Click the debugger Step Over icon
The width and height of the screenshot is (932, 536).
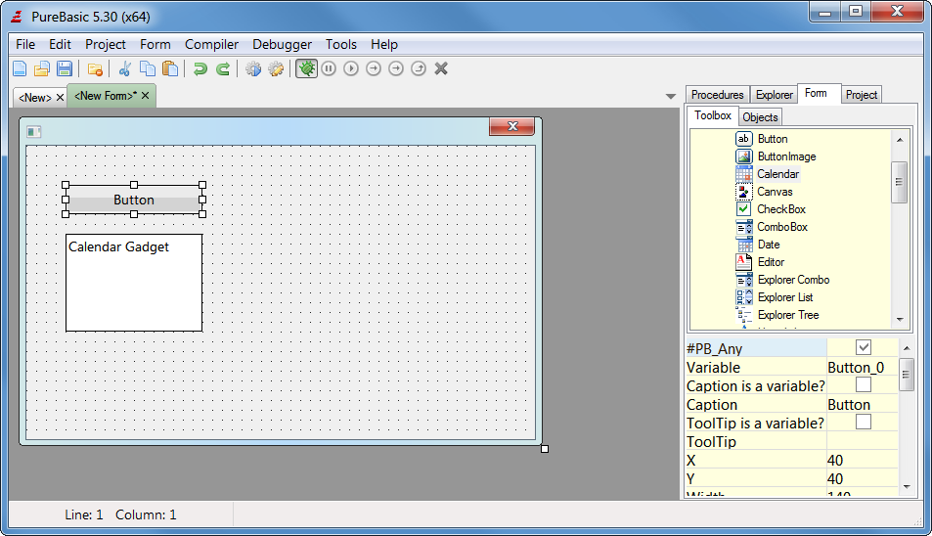tap(396, 68)
